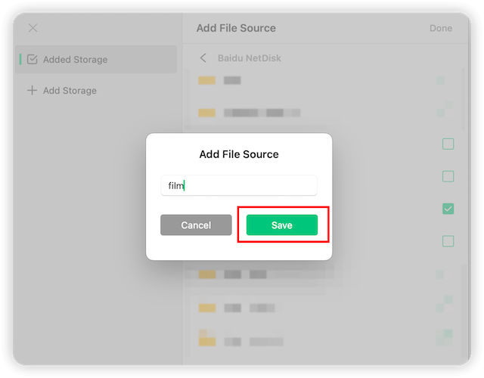Open the bottom folder icon in list
This screenshot has height=378, width=484.
[x=206, y=340]
